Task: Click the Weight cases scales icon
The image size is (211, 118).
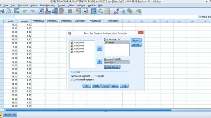Action: click(x=100, y=11)
